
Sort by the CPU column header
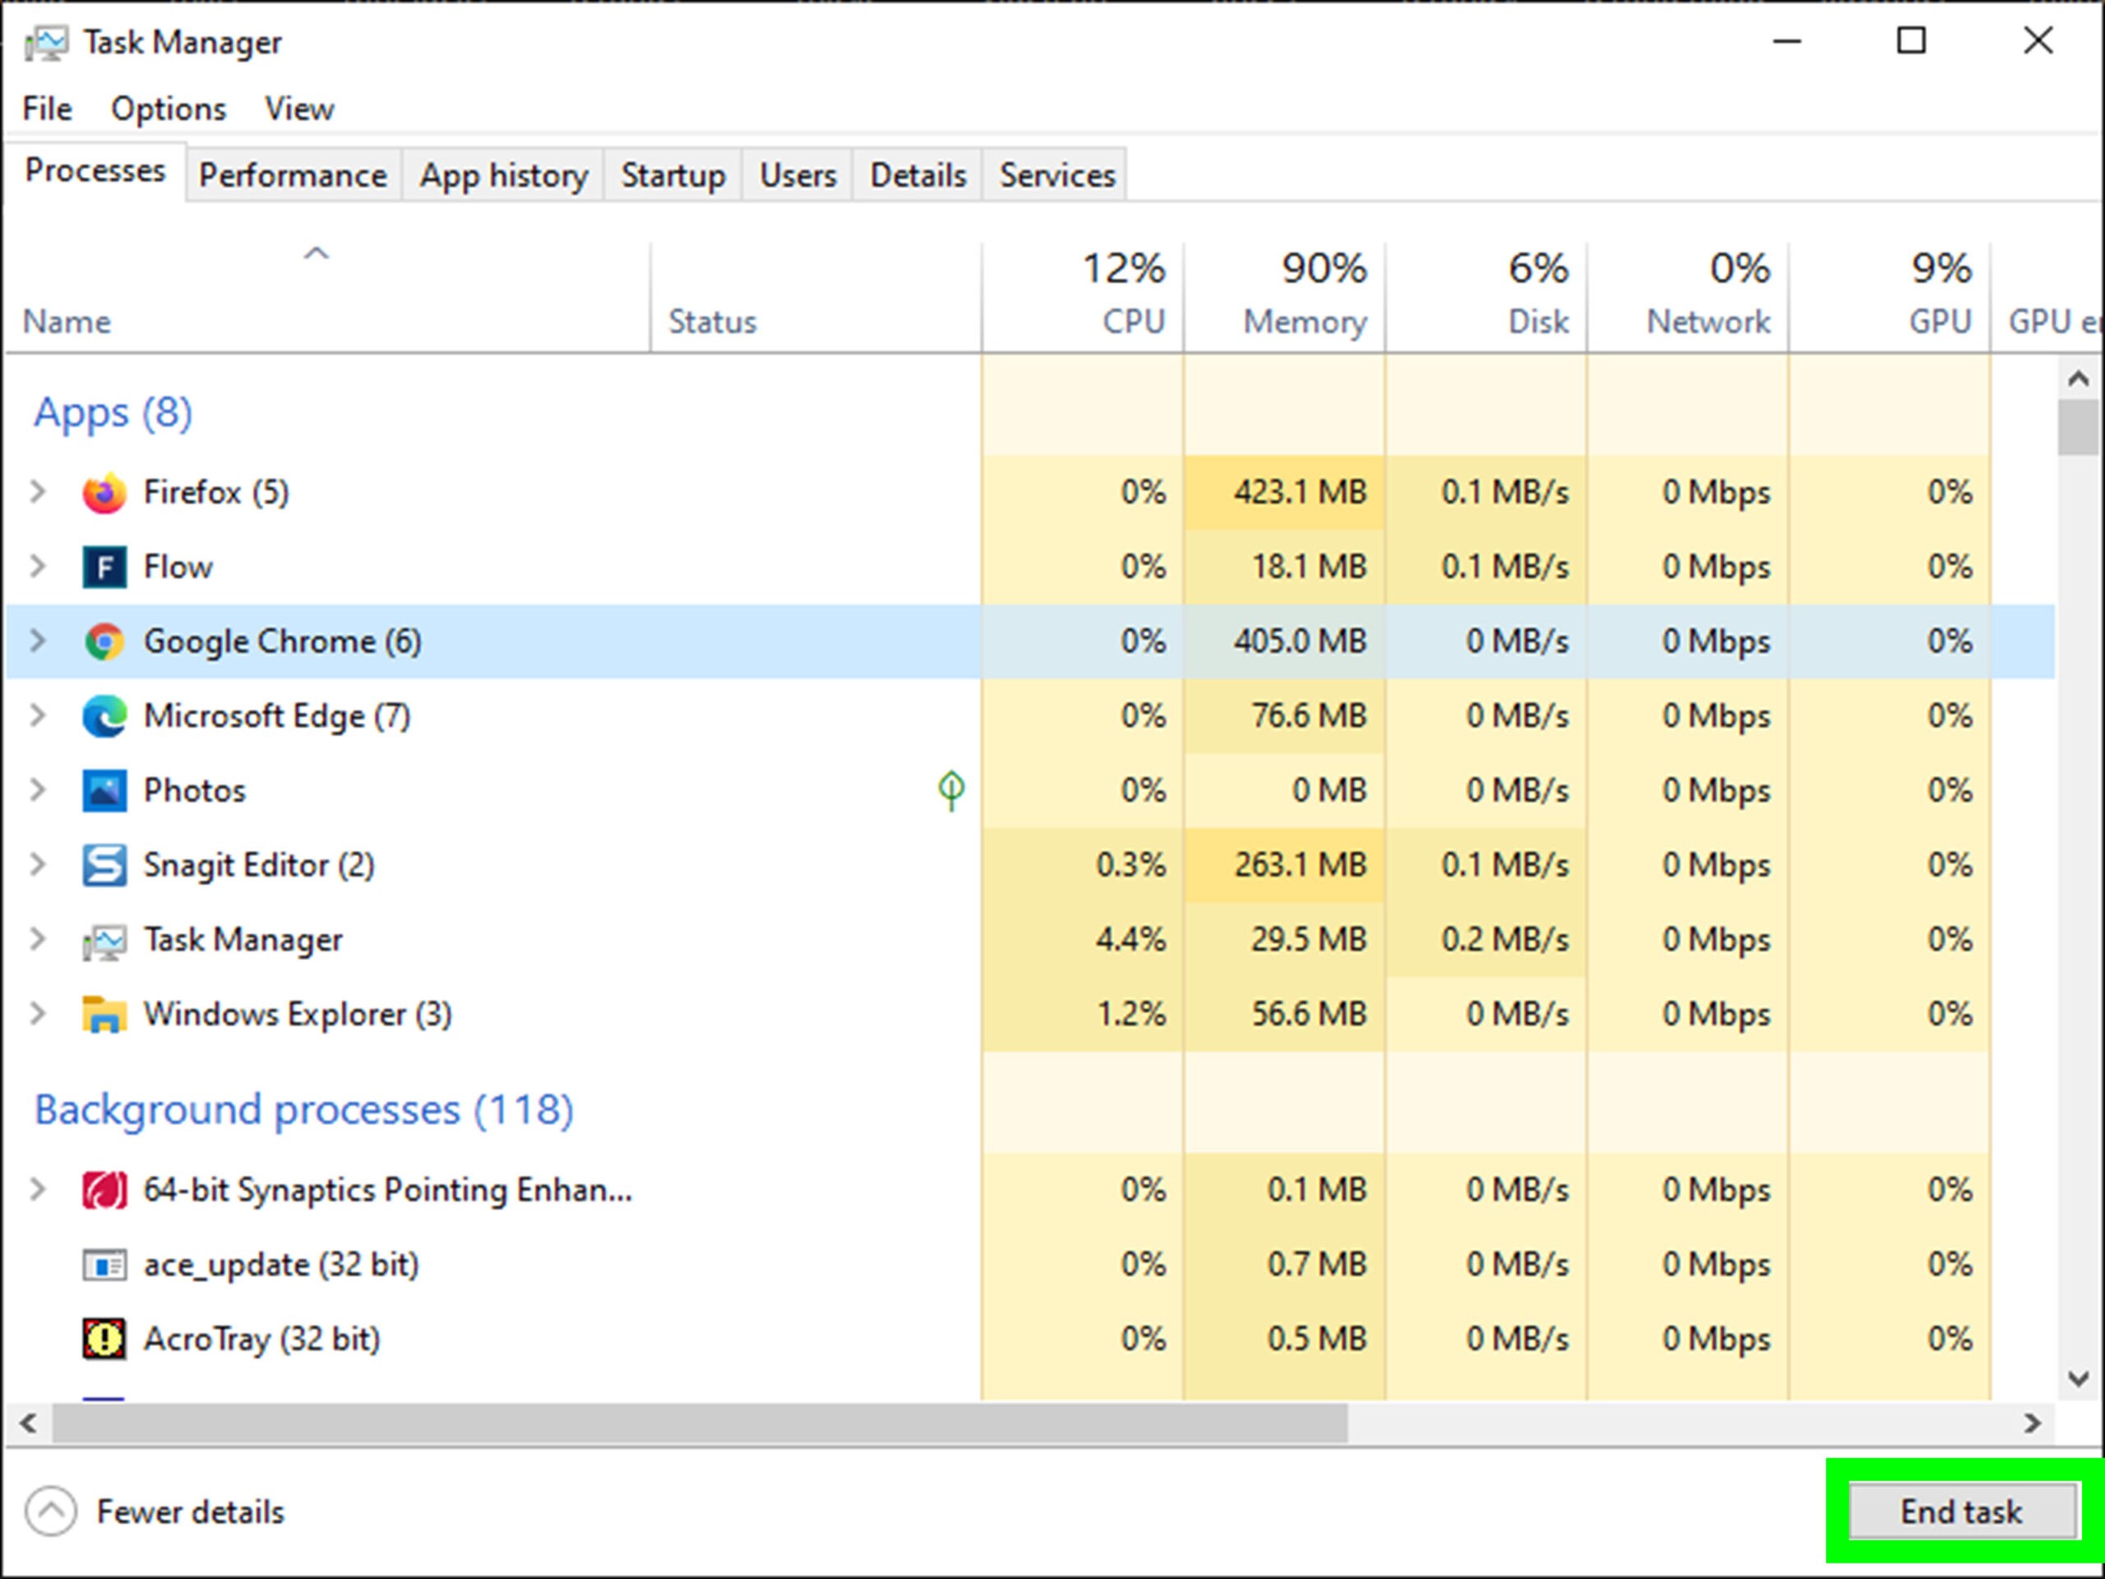point(1083,297)
